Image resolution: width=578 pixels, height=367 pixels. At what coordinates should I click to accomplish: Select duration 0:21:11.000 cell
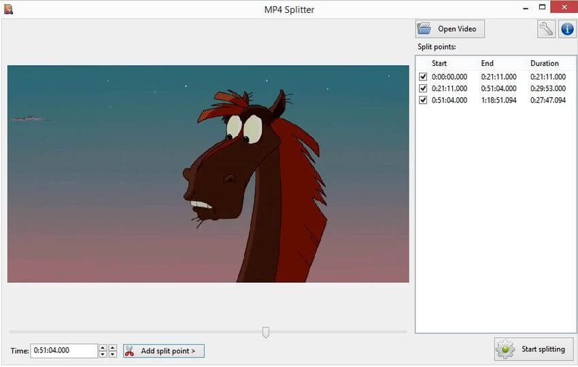(x=548, y=77)
